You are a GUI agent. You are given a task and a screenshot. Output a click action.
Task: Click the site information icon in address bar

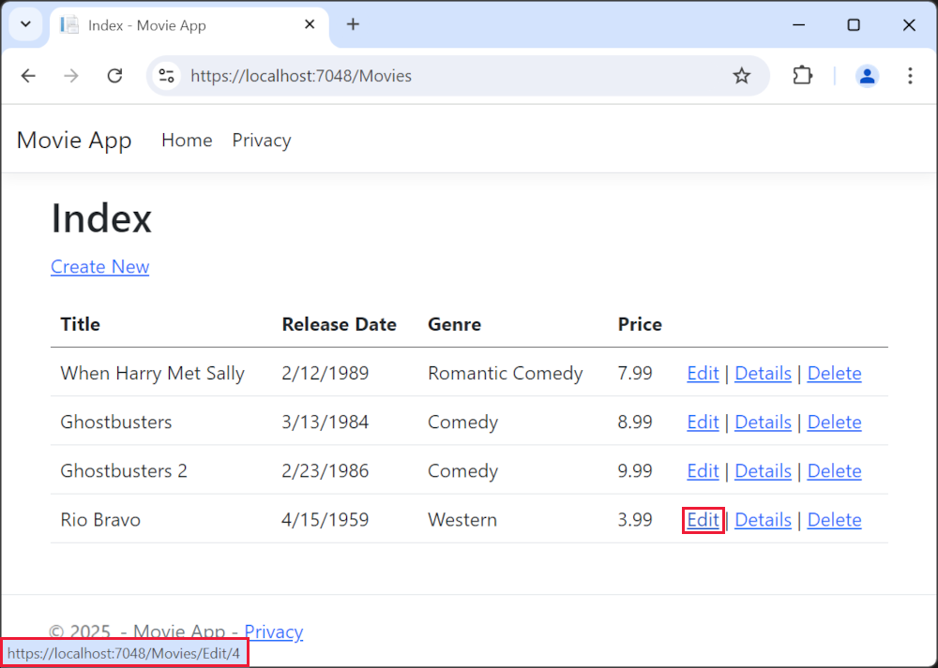[x=166, y=76]
